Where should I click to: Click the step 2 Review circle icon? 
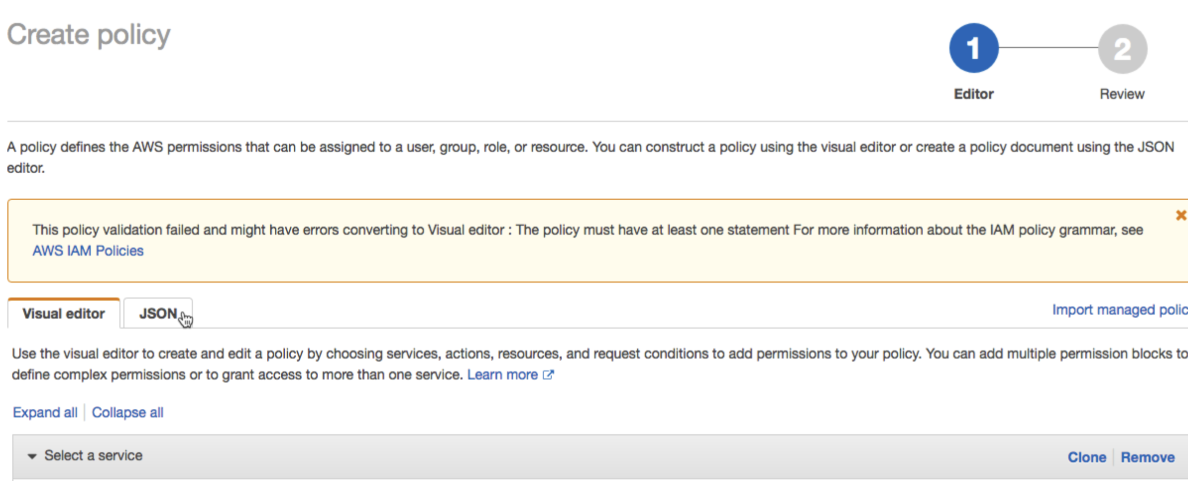click(x=1122, y=49)
